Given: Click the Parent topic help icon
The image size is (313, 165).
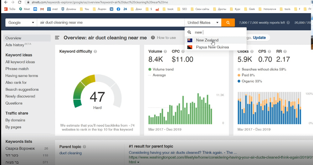Looking at the screenshot, I should coord(85,147).
